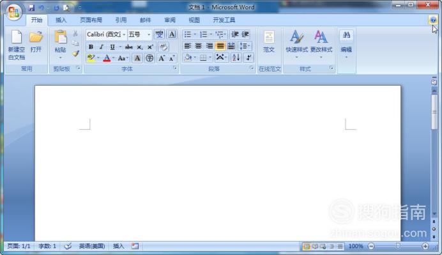Image resolution: width=442 pixels, height=255 pixels.
Task: Switch to the 视图 ribbon tab
Action: pyautogui.click(x=194, y=20)
